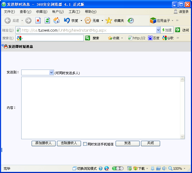This screenshot has height=173, width=192.
Task: Open the address bar URL history dropdown
Action: pyautogui.click(x=158, y=30)
